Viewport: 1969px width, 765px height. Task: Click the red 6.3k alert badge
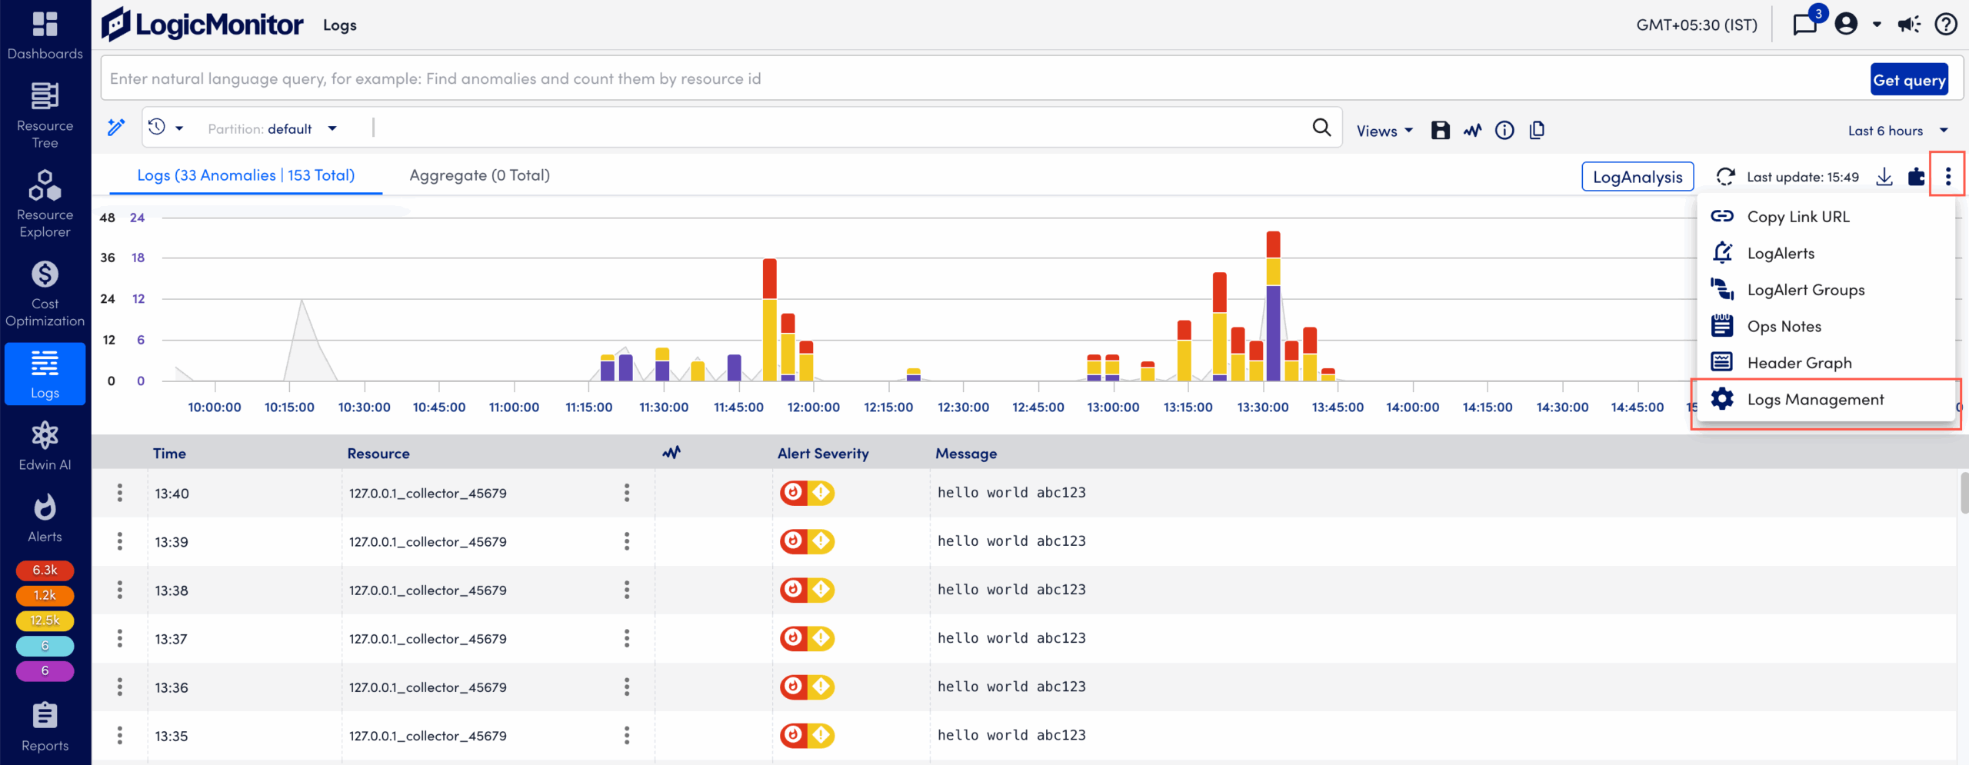click(44, 570)
